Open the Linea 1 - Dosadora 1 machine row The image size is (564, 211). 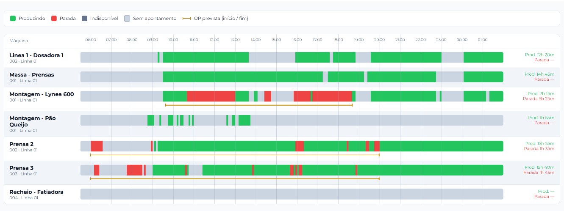(282, 58)
